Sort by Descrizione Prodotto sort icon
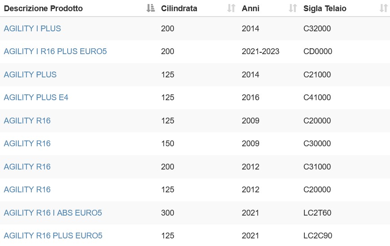The image size is (390, 246). (x=151, y=8)
